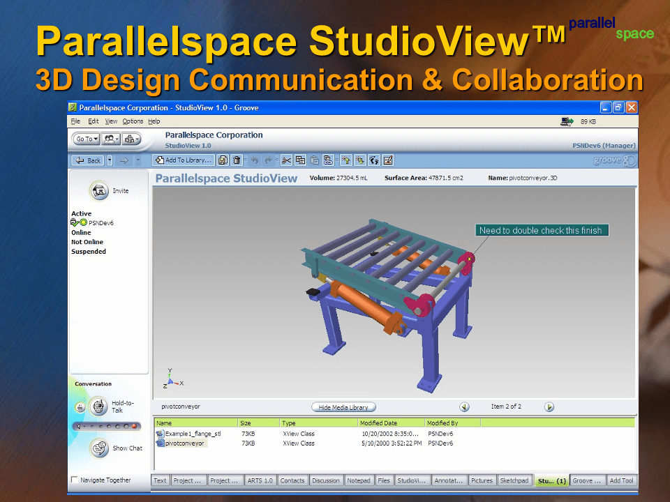This screenshot has width=670, height=502.
Task: Click the Save disk icon in toolbar
Action: point(223,160)
